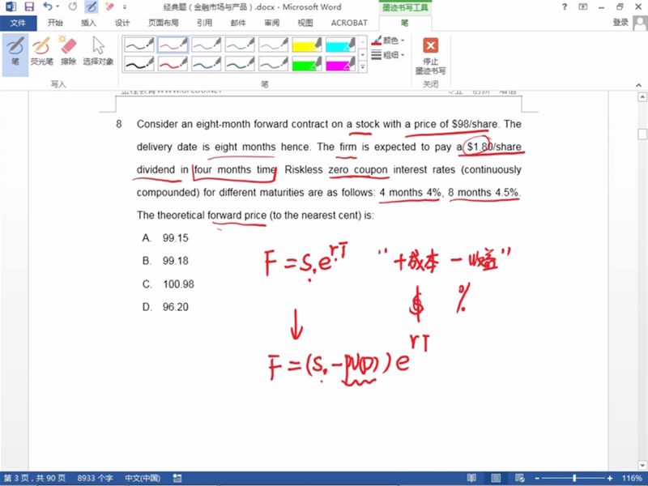648x486 pixels.
Task: Click the language indicator 中文(中国)
Action: [x=143, y=478]
